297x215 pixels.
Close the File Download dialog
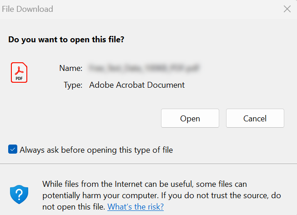pos(287,9)
